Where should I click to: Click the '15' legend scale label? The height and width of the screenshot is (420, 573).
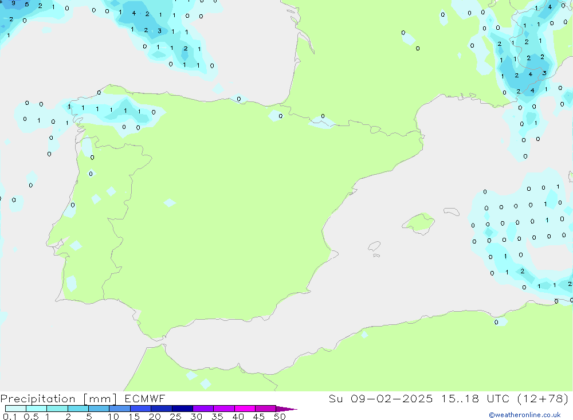pos(134,417)
